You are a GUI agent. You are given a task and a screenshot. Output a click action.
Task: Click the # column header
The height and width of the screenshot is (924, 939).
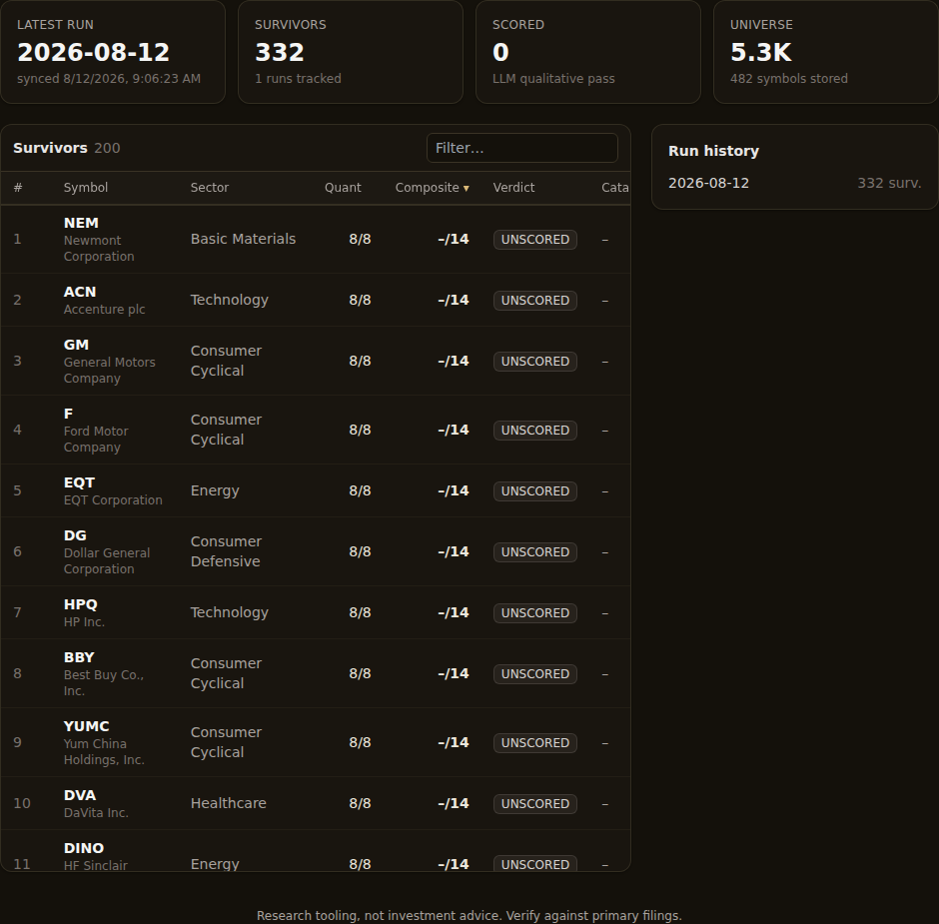(18, 188)
